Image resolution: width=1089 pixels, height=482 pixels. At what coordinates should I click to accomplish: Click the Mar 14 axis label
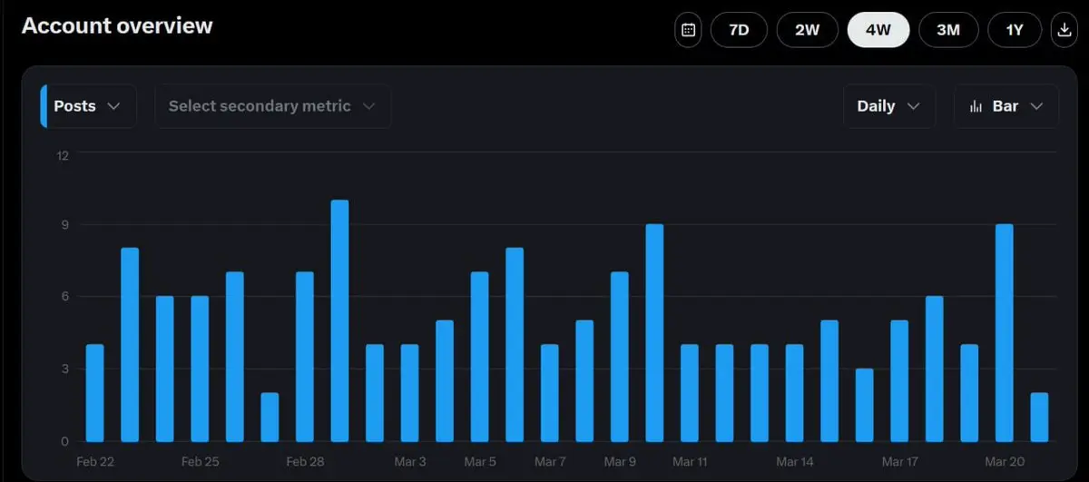click(794, 462)
